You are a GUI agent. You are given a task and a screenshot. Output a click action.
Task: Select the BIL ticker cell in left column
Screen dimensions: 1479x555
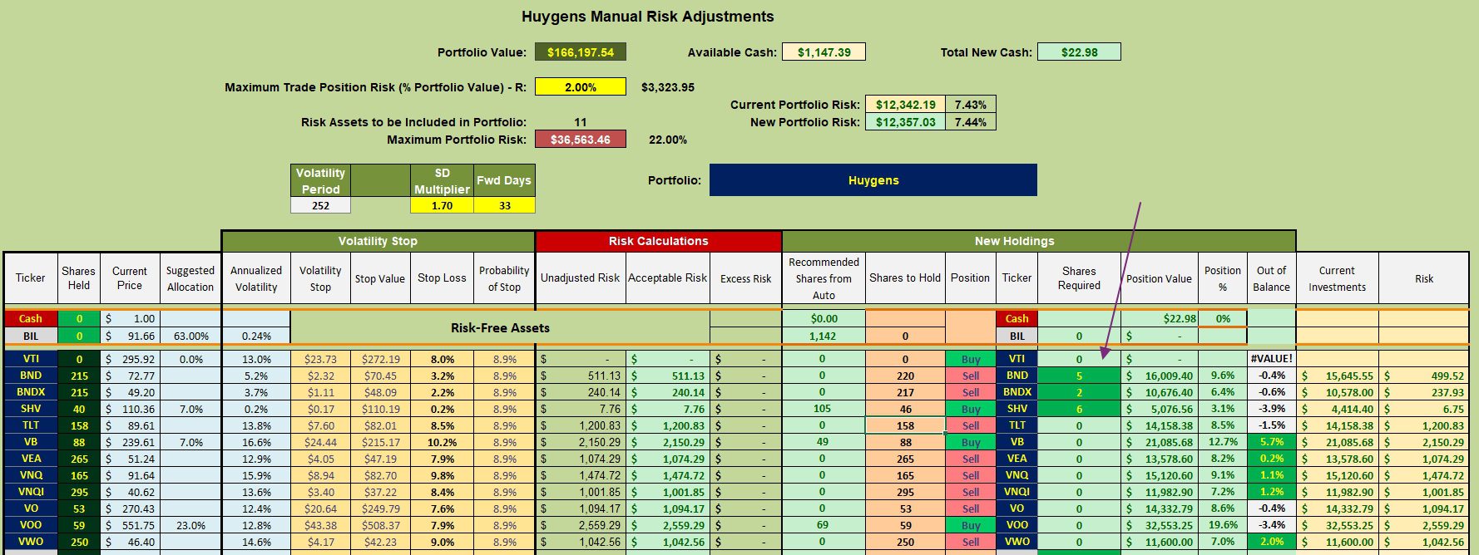coord(31,336)
